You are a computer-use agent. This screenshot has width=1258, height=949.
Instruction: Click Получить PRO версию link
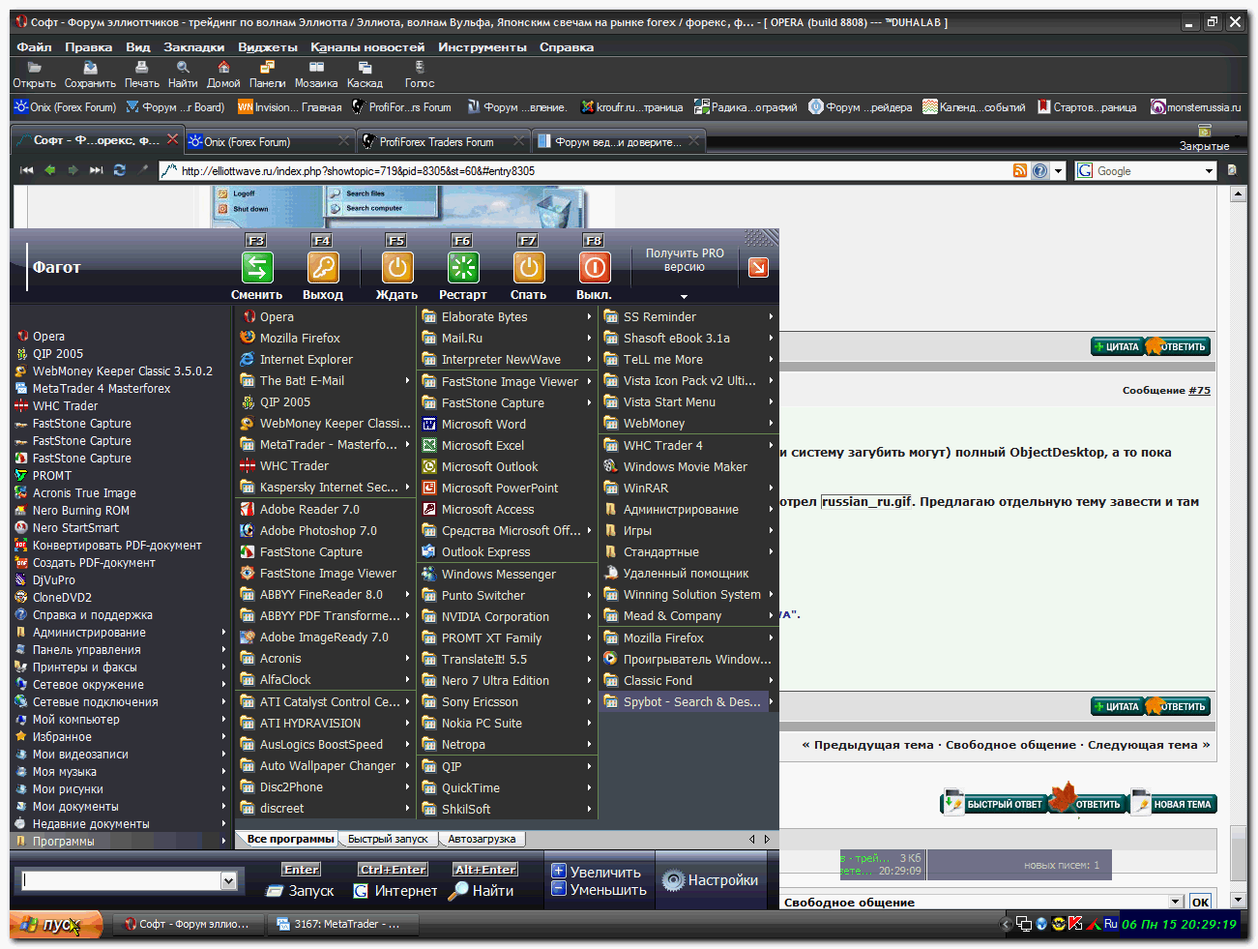[685, 259]
